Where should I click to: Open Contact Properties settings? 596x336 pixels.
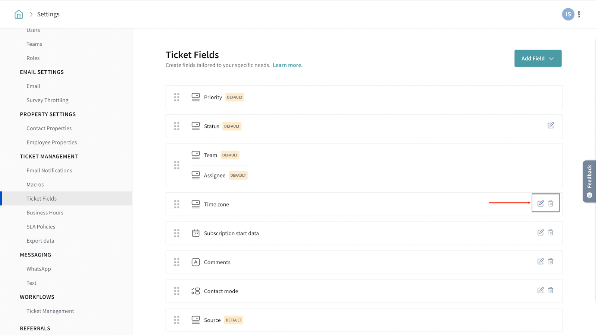tap(49, 128)
